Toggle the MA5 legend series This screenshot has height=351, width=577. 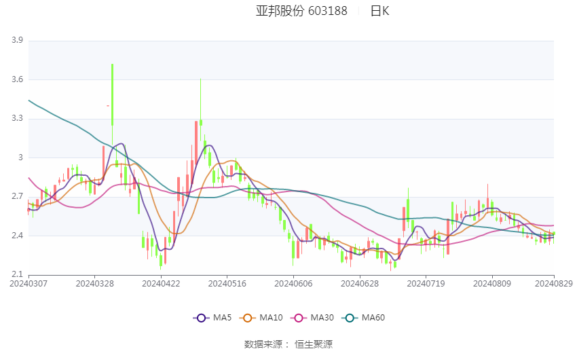pos(212,318)
